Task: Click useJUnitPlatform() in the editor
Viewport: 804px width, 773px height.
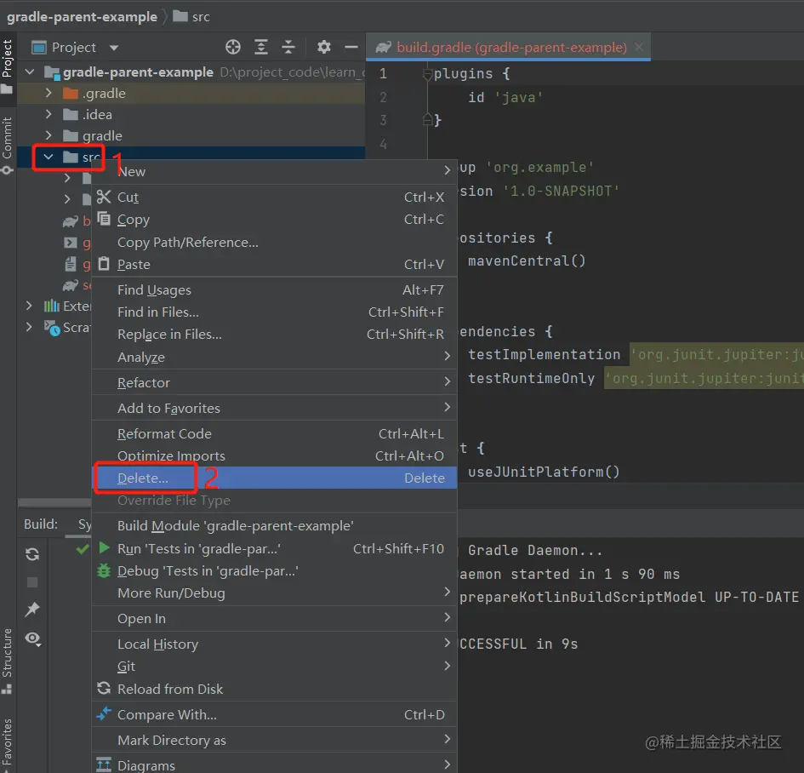Action: pos(544,472)
